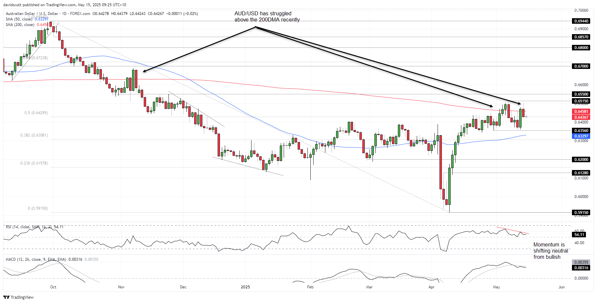The height and width of the screenshot is (303, 597).
Task: Click the 0.63560 price label
Action: tap(581, 131)
